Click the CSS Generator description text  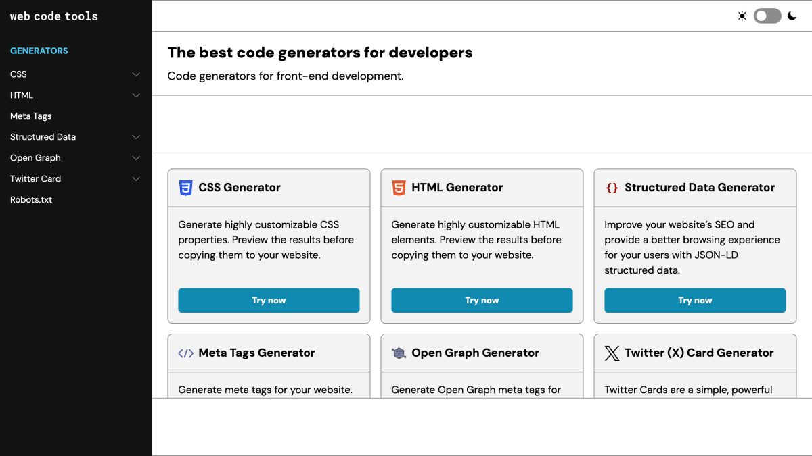266,240
